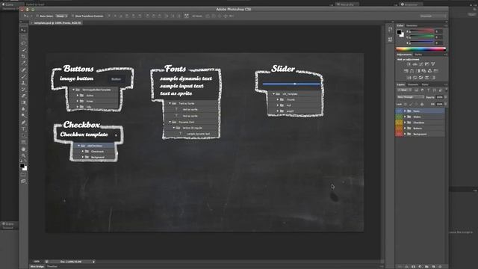Click lock position icon in Layers panel
The image size is (478, 269).
[417, 105]
